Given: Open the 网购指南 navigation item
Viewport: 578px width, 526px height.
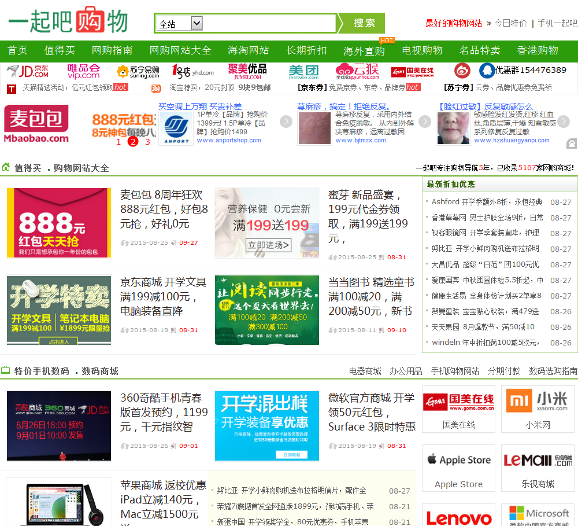Looking at the screenshot, I should point(112,50).
